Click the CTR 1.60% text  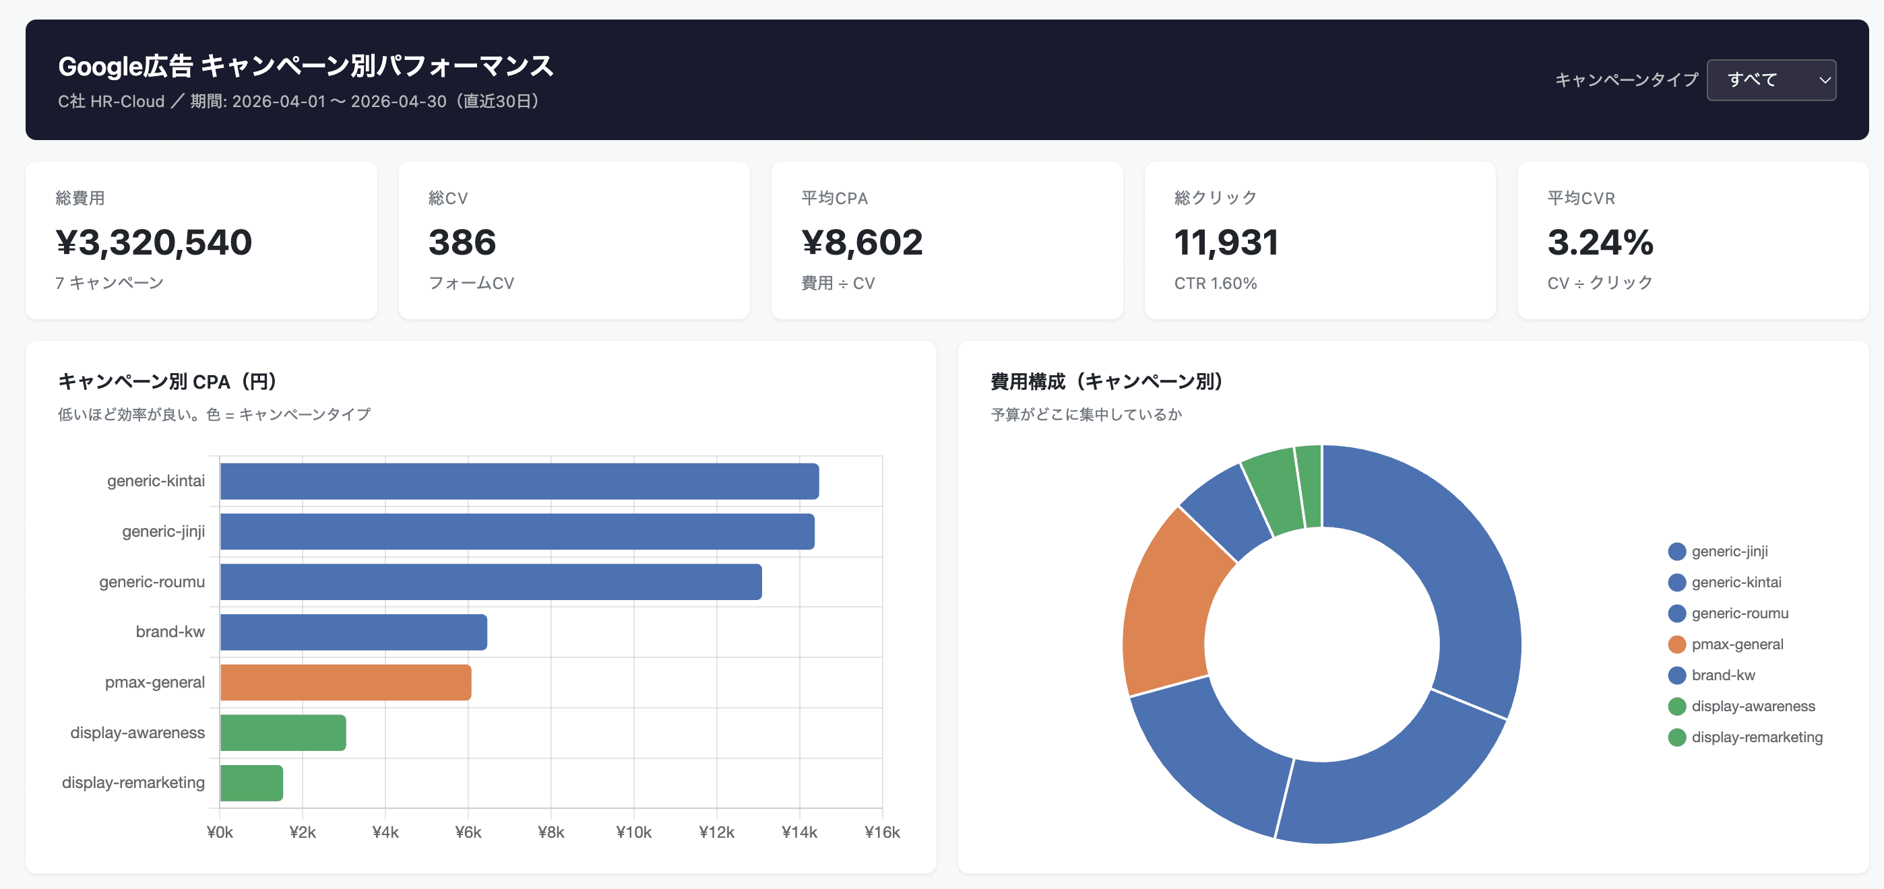1216,283
